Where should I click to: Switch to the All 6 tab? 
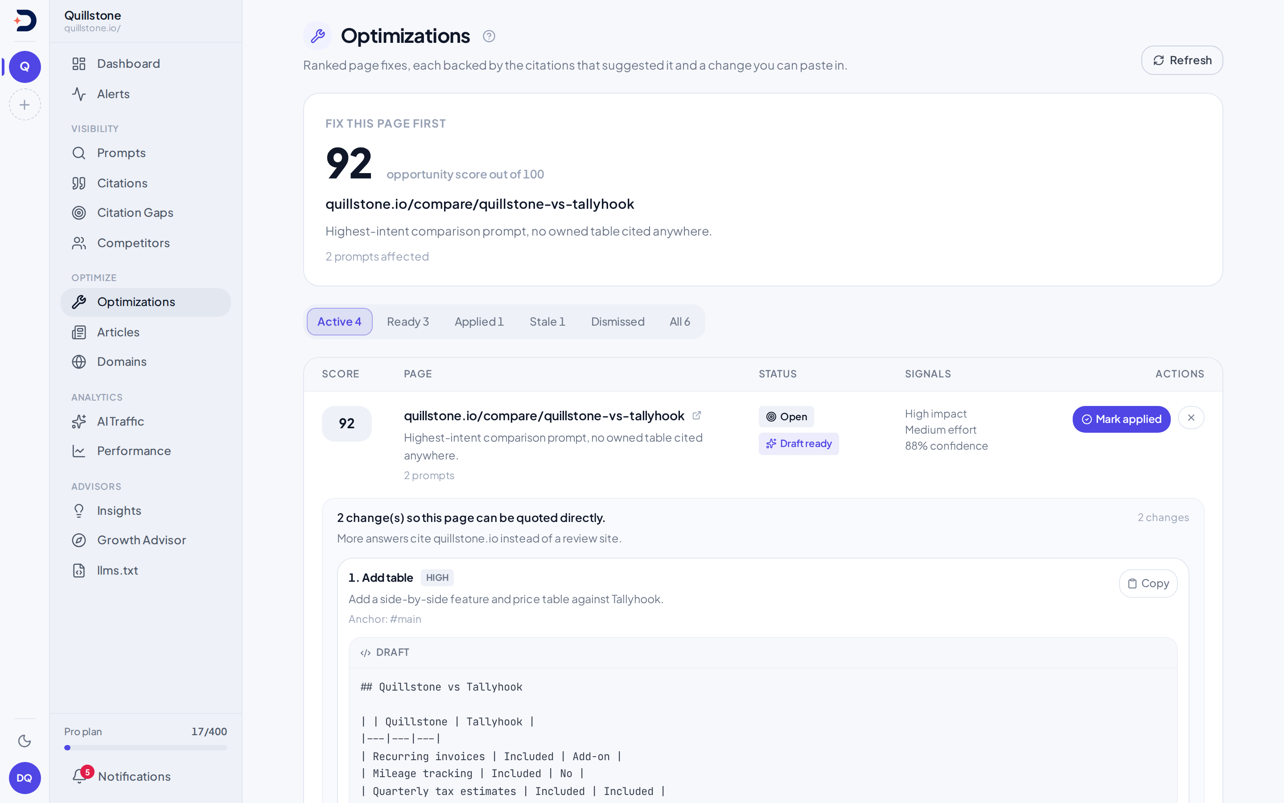[x=679, y=322]
